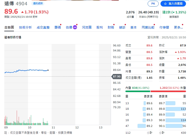This screenshot has height=137, width=189.
Task: Click the 2,076 volume value at top
Action: pyautogui.click(x=130, y=12)
